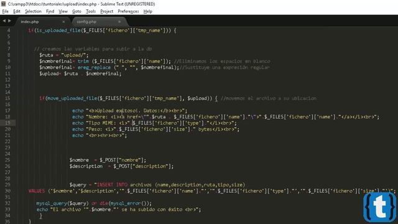398x224 pixels.
Task: Click 'Nombre:' text on line 18
Action: tap(98, 117)
